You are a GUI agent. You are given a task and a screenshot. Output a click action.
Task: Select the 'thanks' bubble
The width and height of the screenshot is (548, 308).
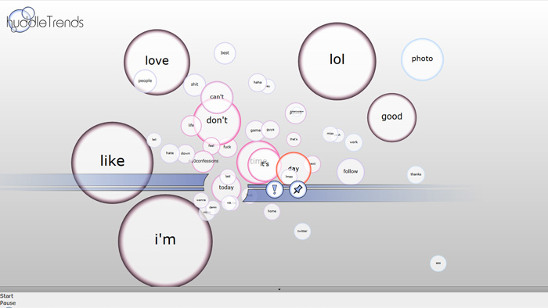[x=416, y=174]
